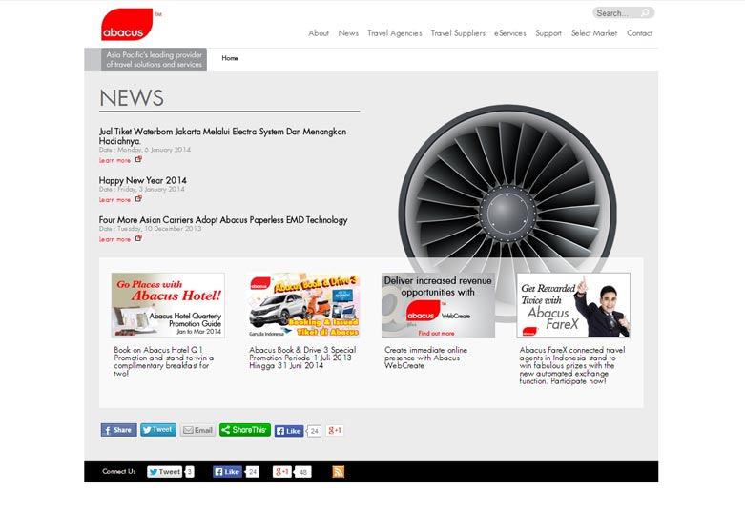The height and width of the screenshot is (511, 745).
Task: Open Happy New Year 2014 headline
Action: pos(142,180)
